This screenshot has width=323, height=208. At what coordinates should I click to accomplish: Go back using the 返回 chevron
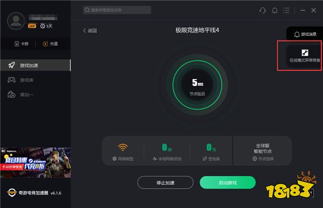90,31
